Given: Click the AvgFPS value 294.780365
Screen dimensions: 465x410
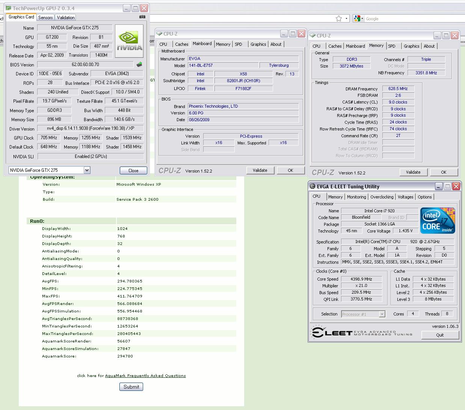Looking at the screenshot, I should pos(130,281).
